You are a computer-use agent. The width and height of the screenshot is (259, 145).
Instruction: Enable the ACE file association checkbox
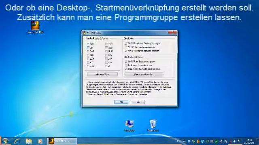tap(88, 62)
